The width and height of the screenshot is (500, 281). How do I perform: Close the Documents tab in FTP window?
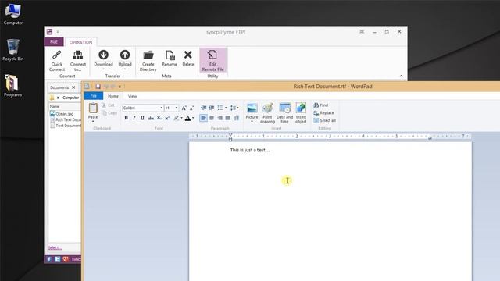tap(73, 87)
